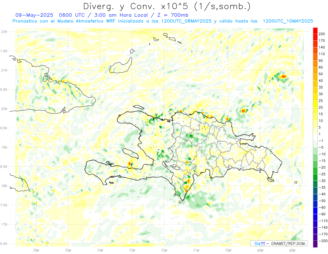Click the "-50" colorbar value

click(x=322, y=201)
